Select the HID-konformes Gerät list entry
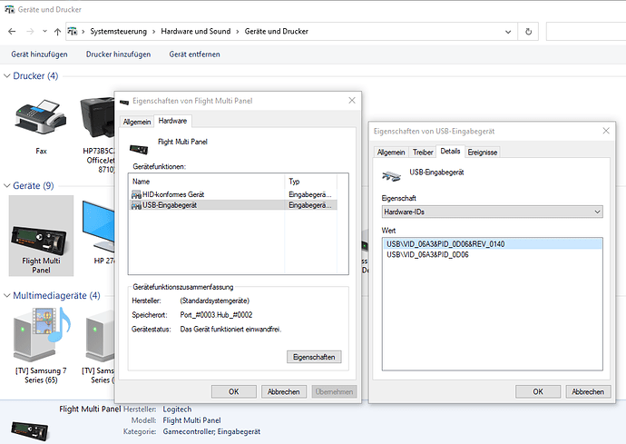The image size is (626, 444). (172, 194)
